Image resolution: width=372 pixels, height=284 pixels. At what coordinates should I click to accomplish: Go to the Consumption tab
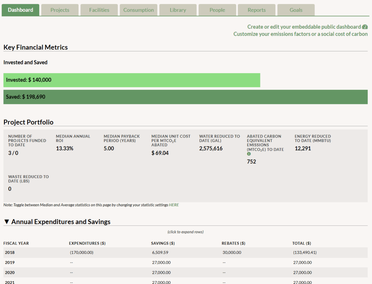138,10
